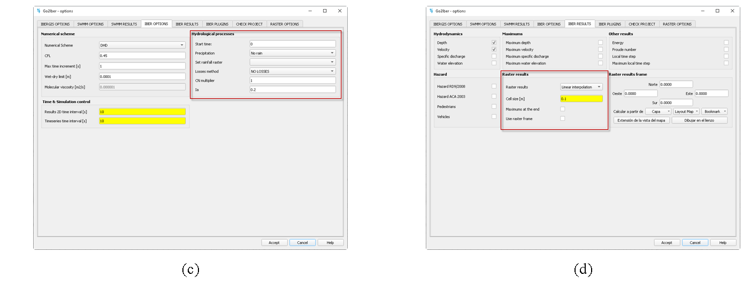Enable Specific discharge under Hydrodynamics
743x284 pixels.
(494, 57)
